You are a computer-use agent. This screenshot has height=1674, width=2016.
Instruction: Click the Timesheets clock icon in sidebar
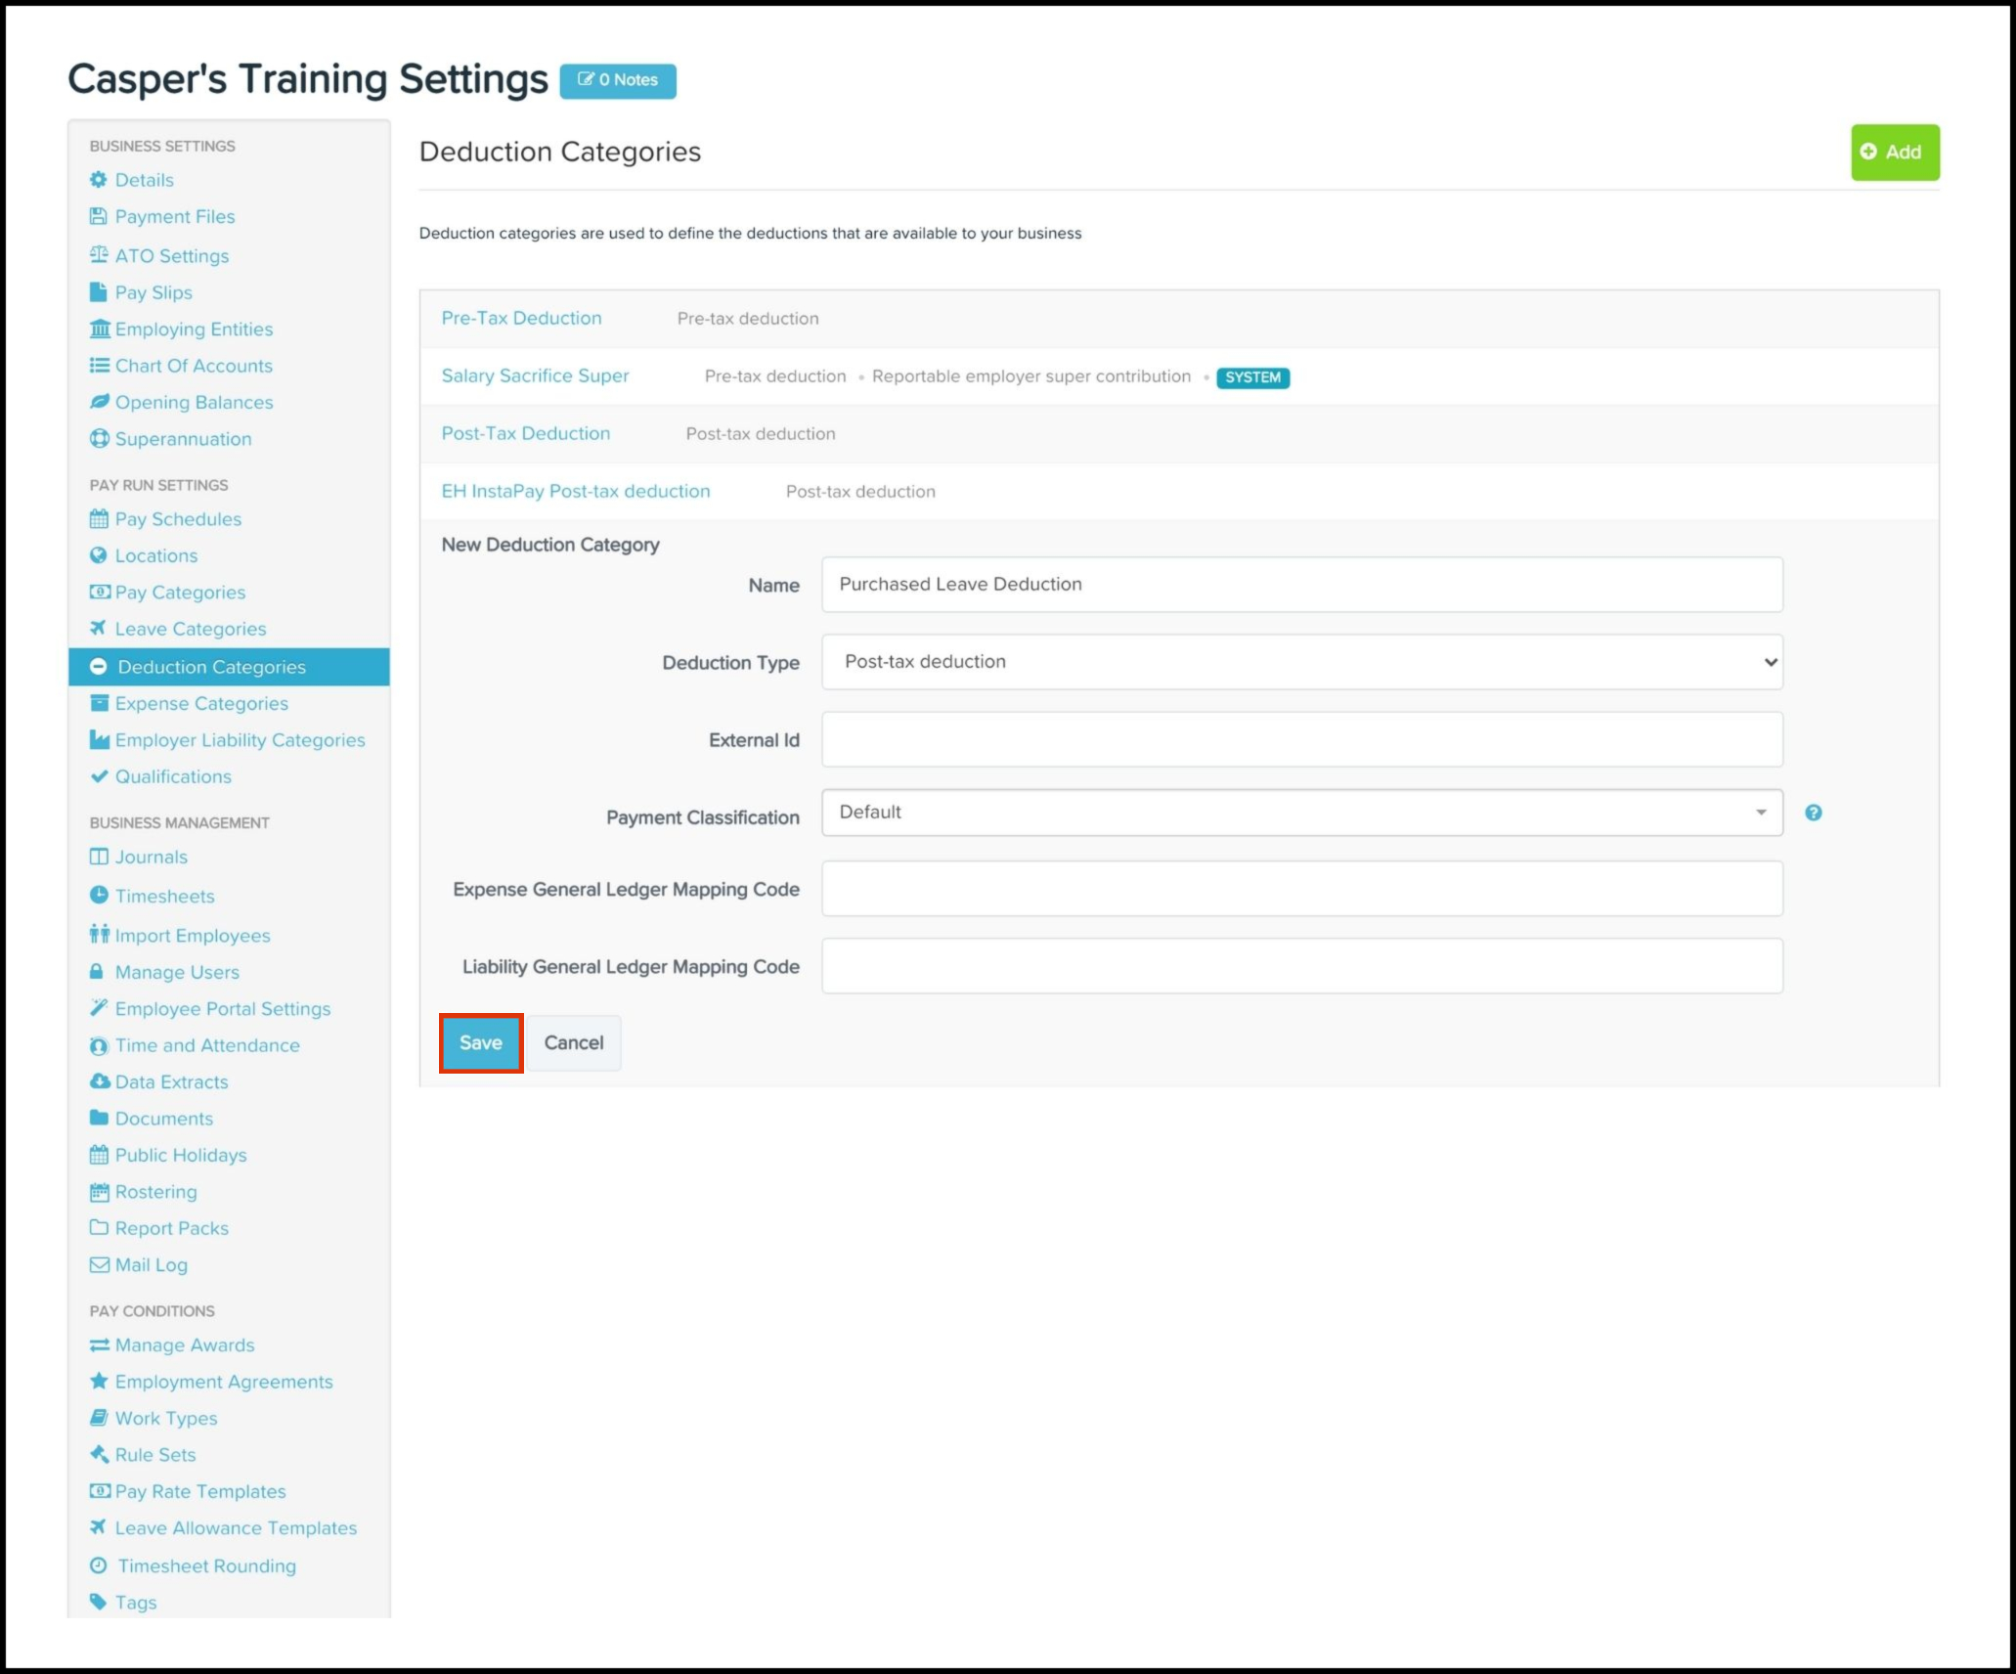pyautogui.click(x=96, y=894)
